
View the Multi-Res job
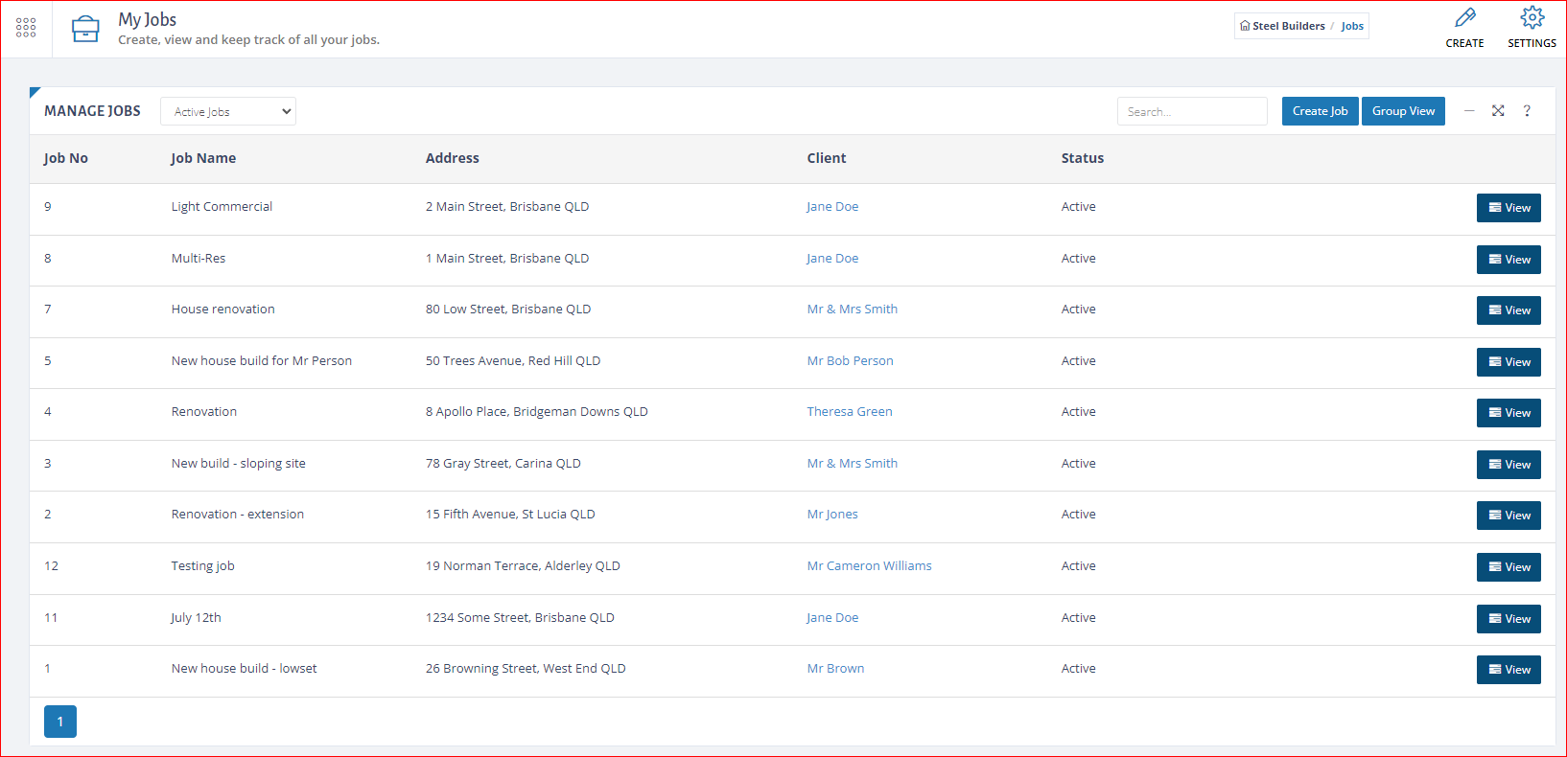[1509, 260]
